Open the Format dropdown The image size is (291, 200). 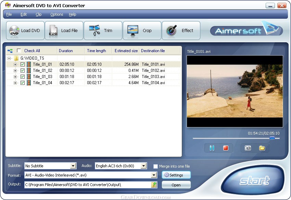pos(154,175)
